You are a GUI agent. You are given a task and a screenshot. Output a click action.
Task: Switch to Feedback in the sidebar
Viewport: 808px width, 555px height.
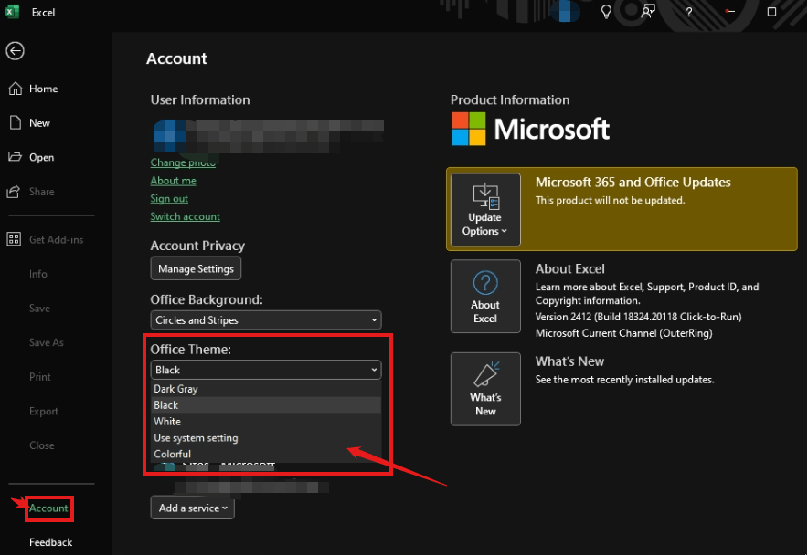[x=52, y=542]
